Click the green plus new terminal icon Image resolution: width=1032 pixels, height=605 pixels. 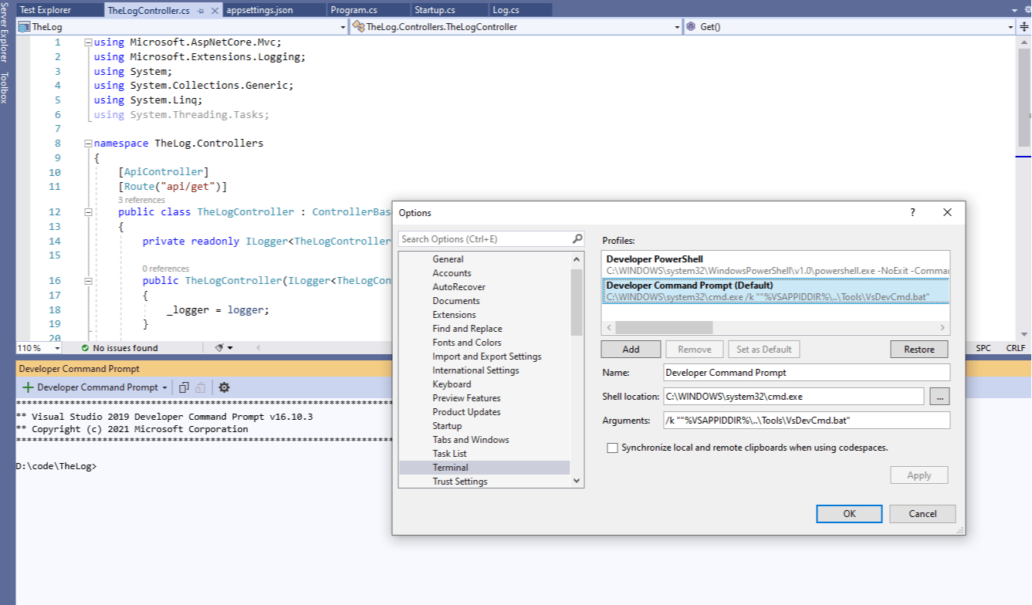(28, 387)
